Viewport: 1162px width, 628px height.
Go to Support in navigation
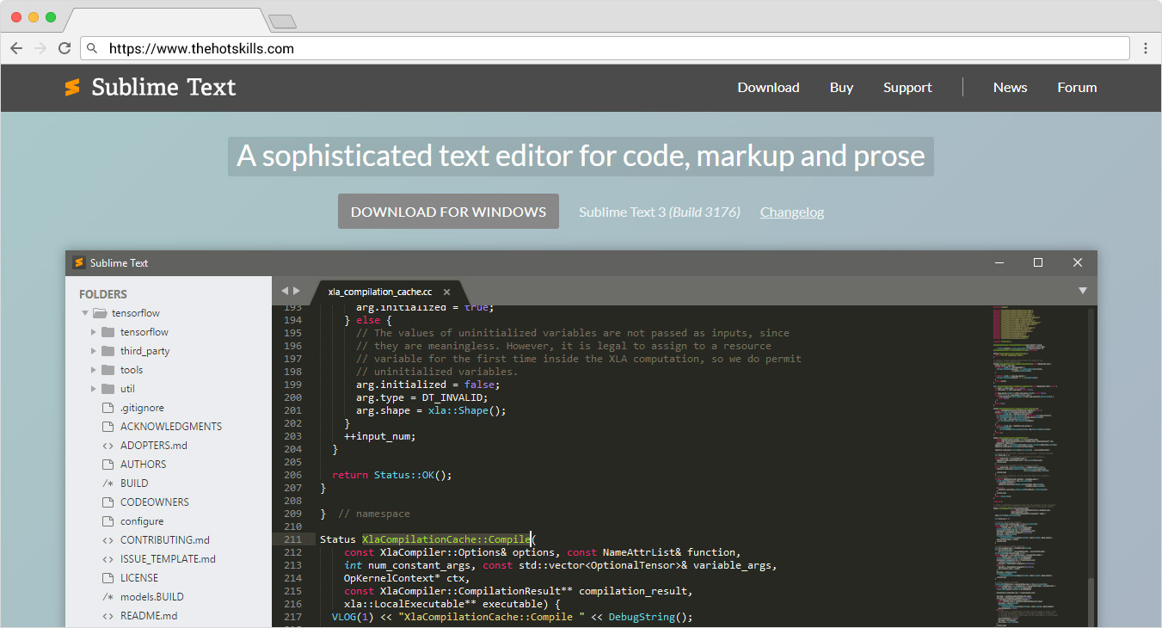907,88
